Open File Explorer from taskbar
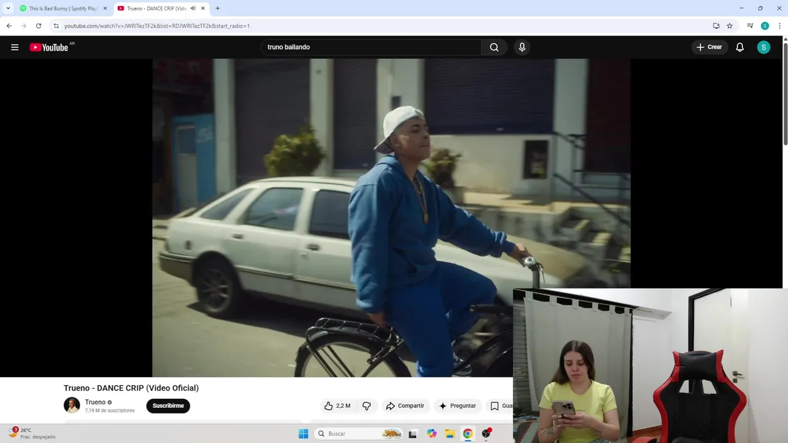 [x=449, y=434]
